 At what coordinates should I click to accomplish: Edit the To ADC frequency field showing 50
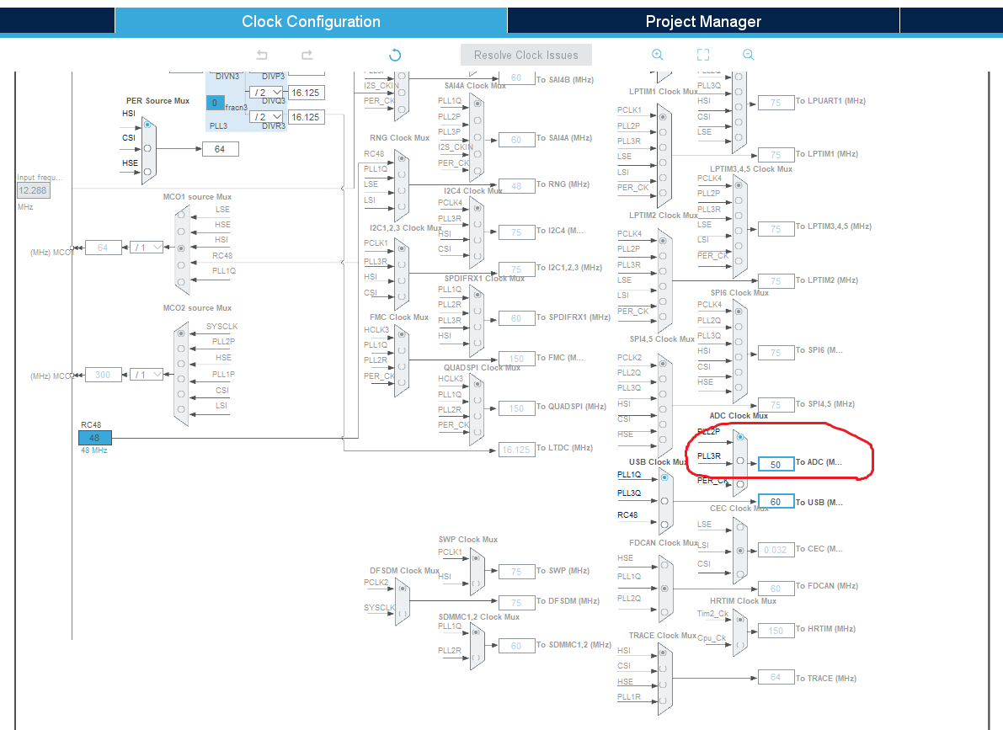pyautogui.click(x=775, y=463)
